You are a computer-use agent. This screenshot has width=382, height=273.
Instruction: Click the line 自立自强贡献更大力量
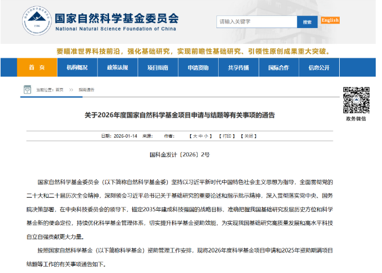click(x=56, y=236)
